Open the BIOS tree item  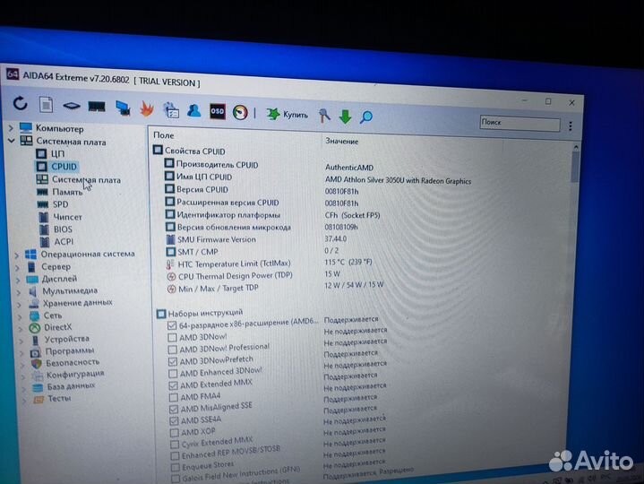tap(56, 229)
